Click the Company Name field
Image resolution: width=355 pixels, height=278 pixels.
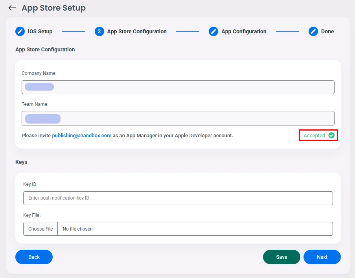pos(178,87)
